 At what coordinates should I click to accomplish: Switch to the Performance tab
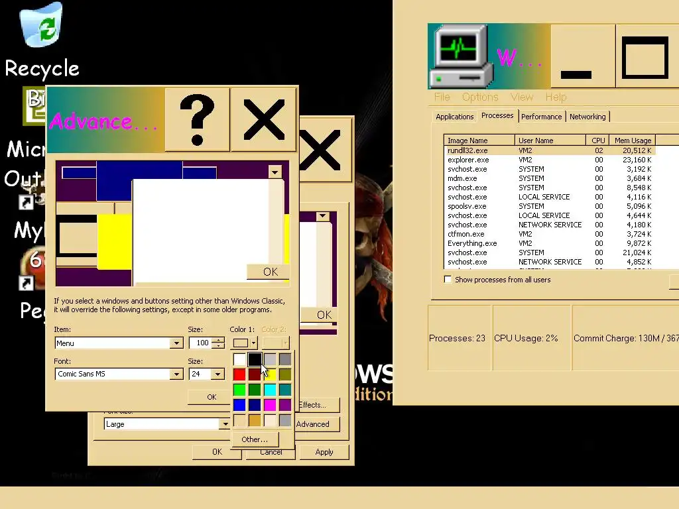tap(541, 117)
